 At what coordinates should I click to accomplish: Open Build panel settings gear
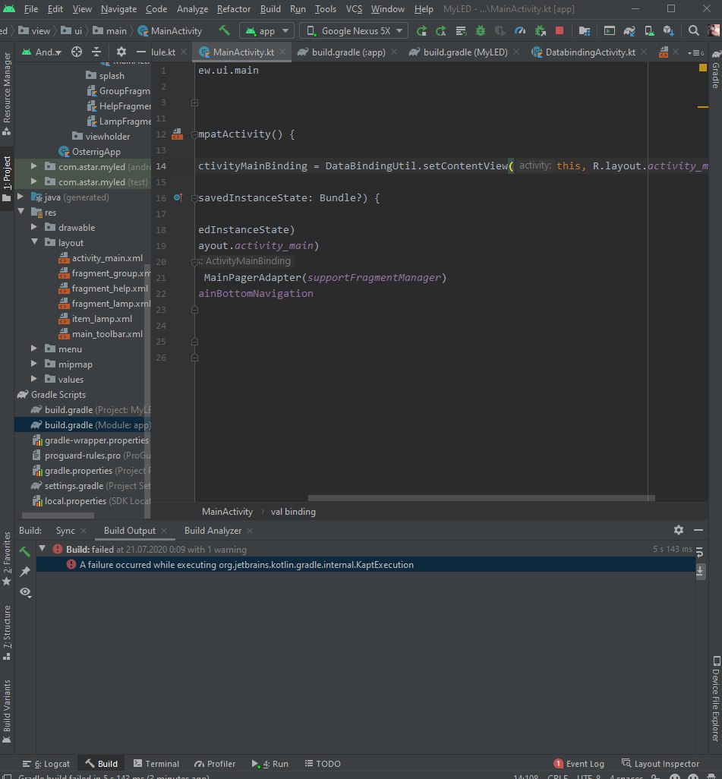[x=679, y=530]
